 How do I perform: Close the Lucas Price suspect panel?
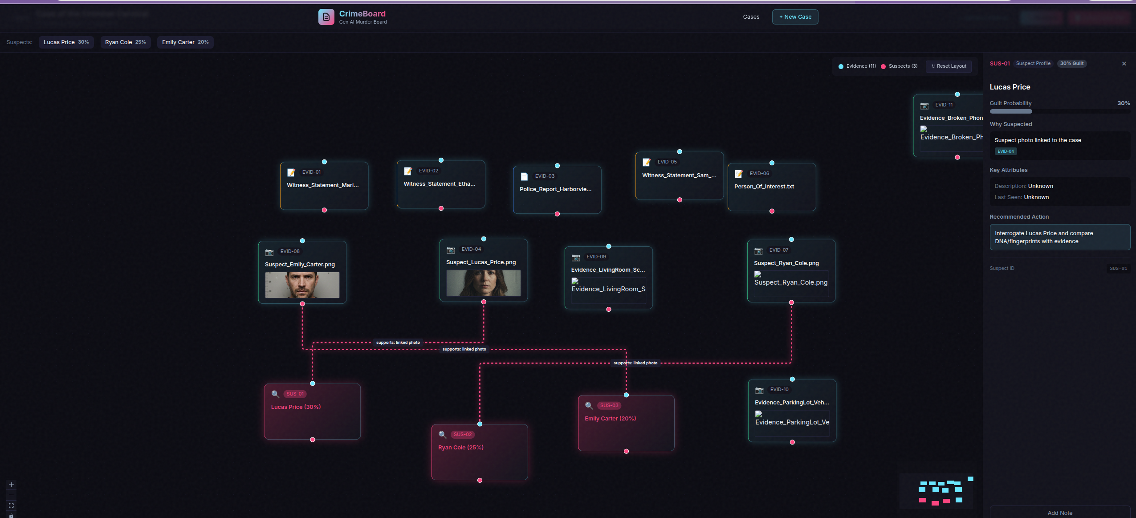point(1124,64)
